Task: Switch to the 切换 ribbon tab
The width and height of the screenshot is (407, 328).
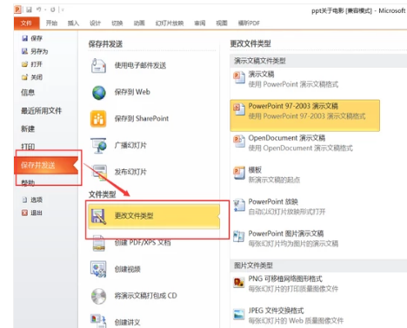Action: pyautogui.click(x=117, y=23)
